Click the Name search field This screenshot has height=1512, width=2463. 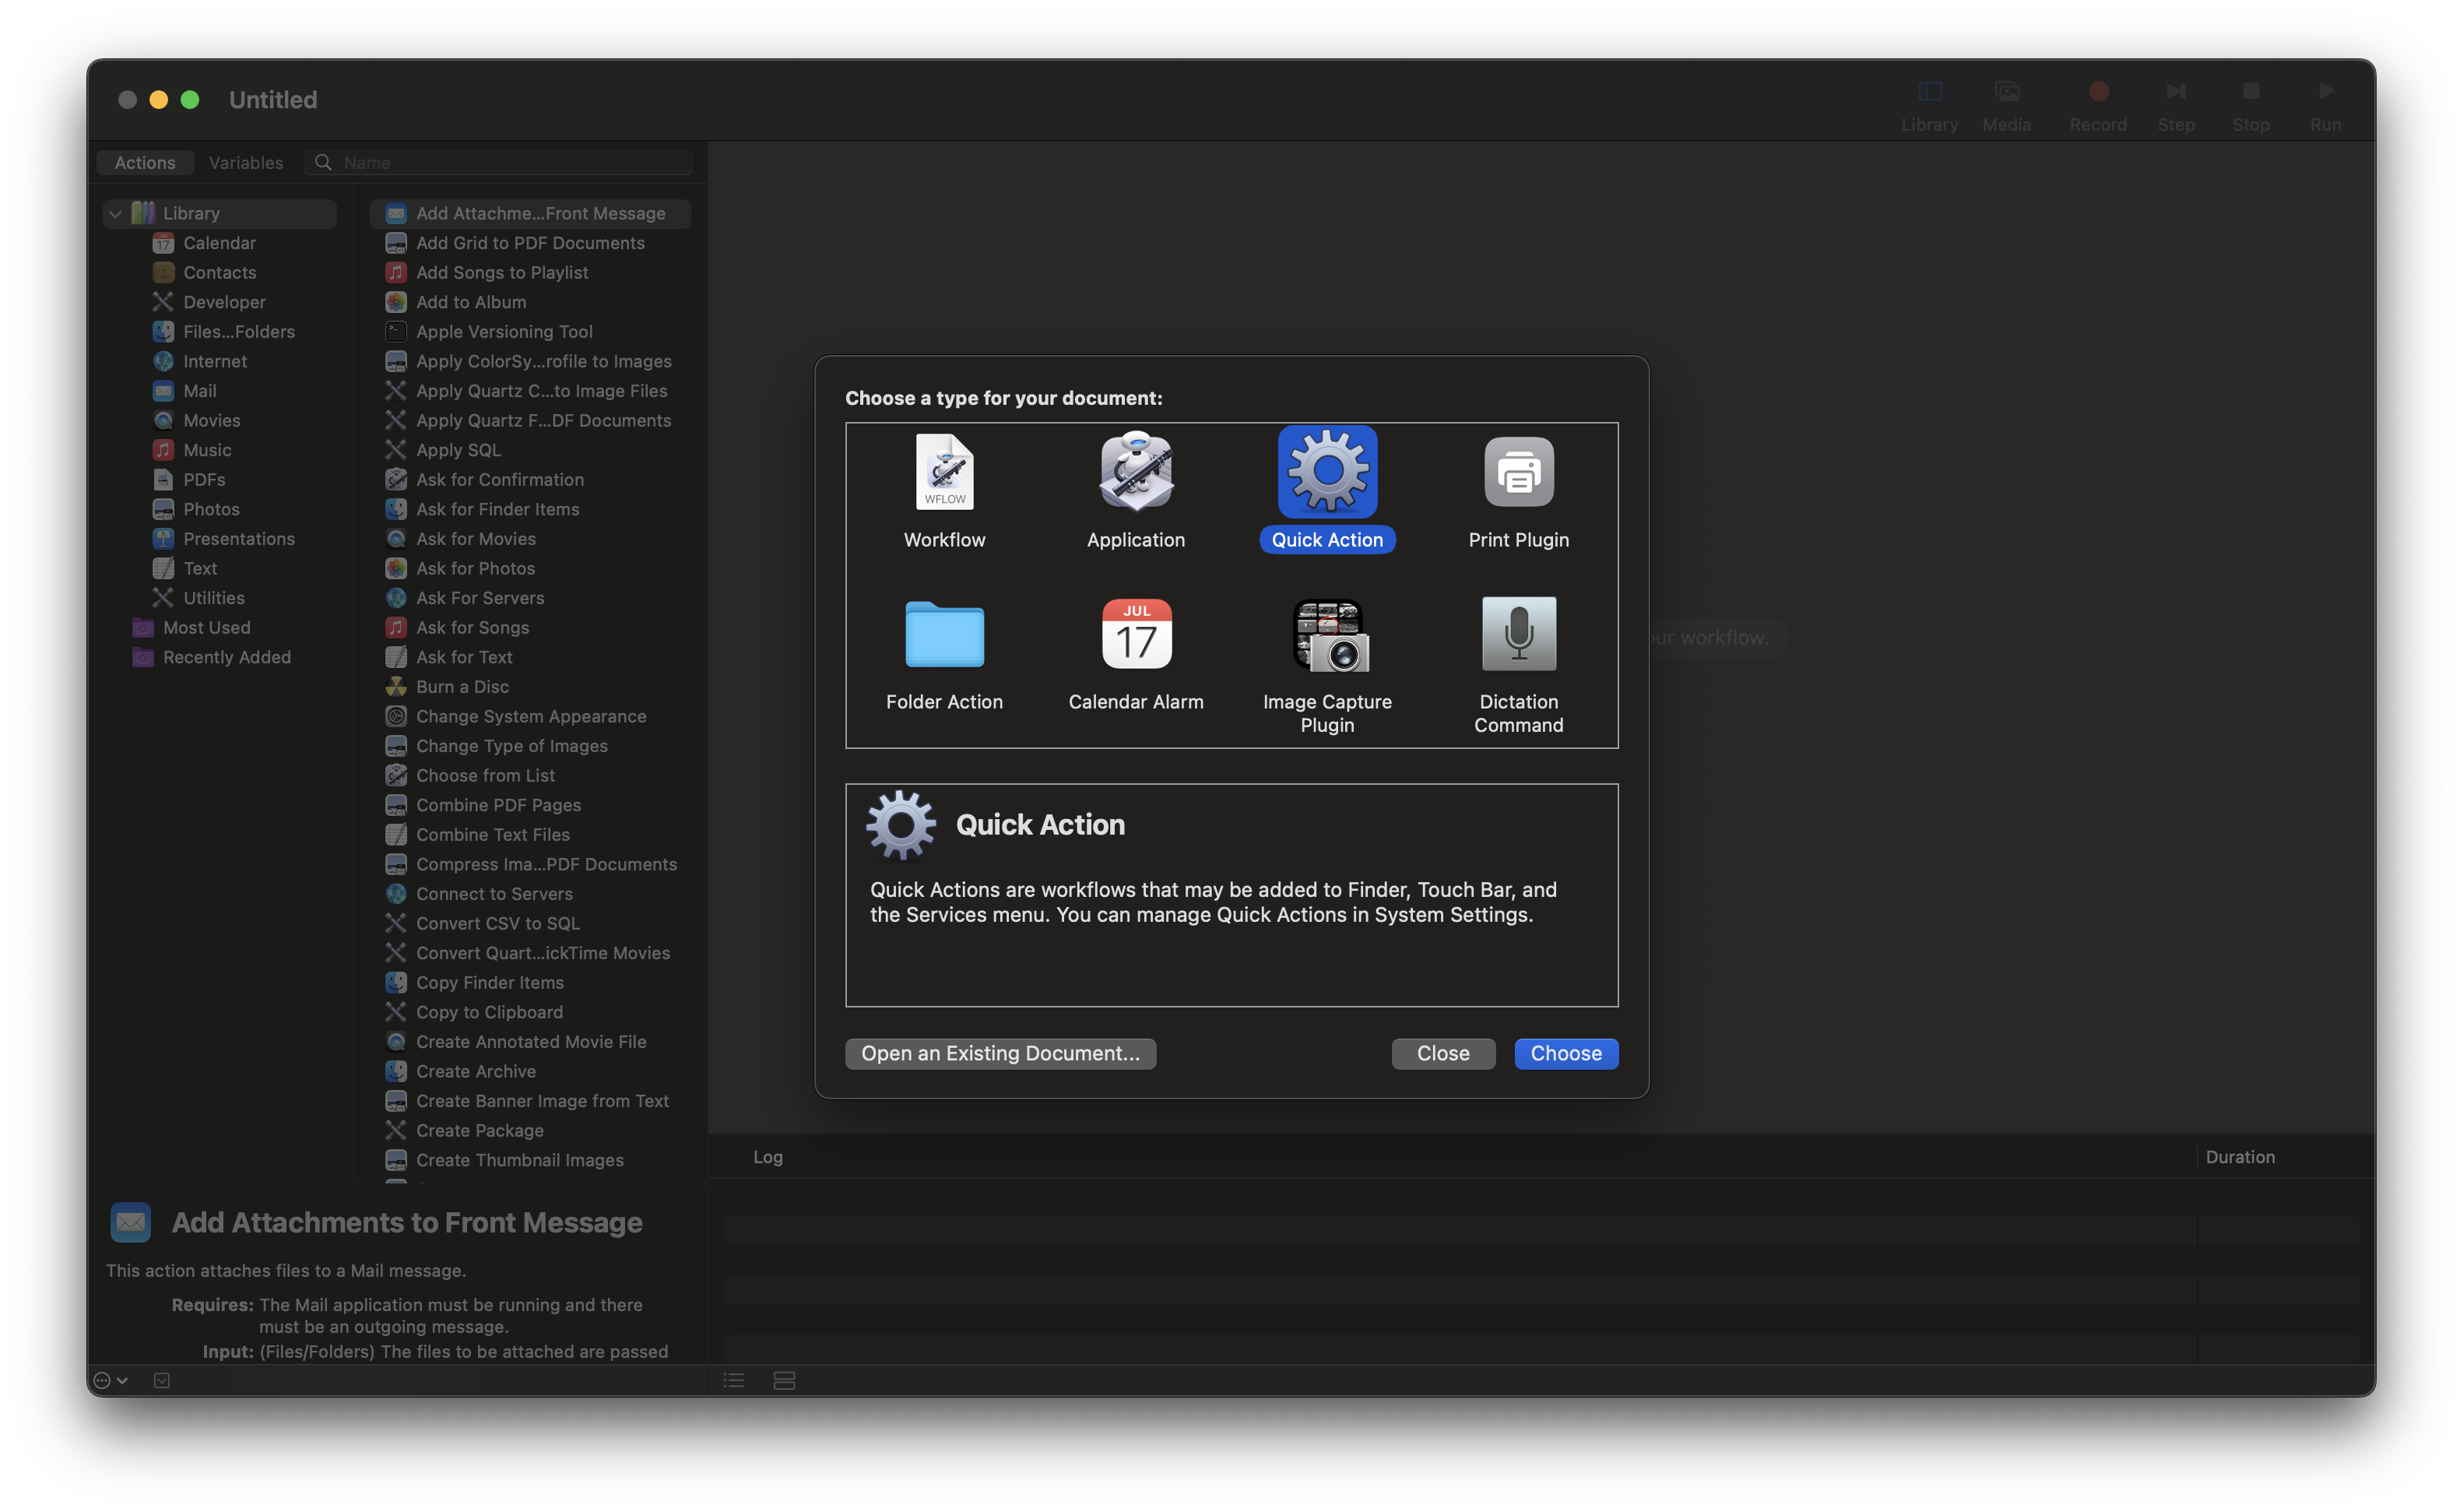499,162
